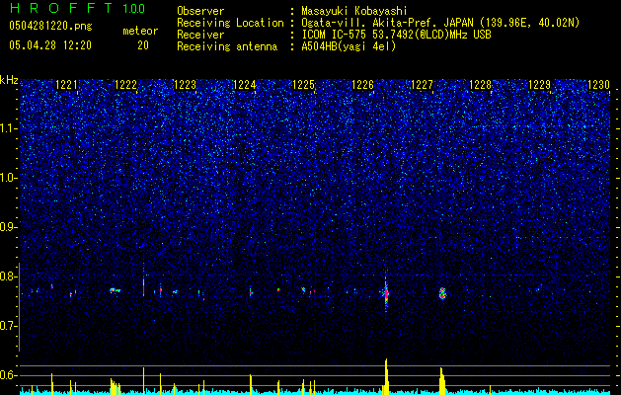Click the 0.9 frequency axis label
This screenshot has width=621, height=395.
tap(9, 227)
